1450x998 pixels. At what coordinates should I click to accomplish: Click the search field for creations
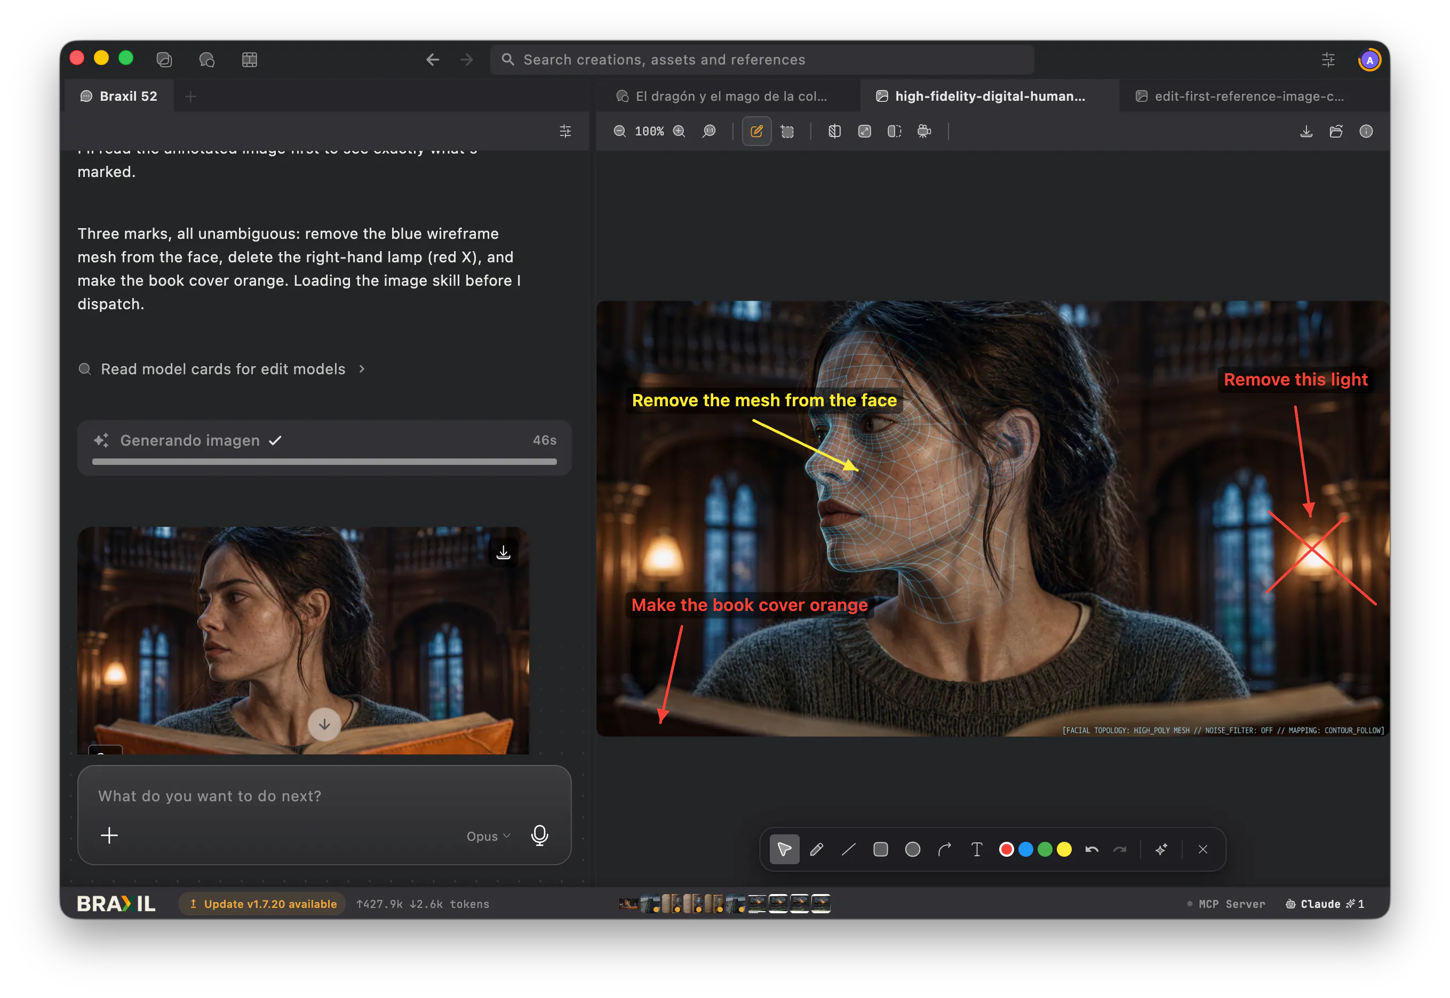pos(762,59)
